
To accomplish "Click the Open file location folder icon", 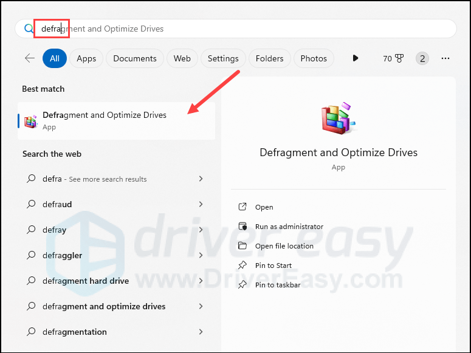I will 242,246.
